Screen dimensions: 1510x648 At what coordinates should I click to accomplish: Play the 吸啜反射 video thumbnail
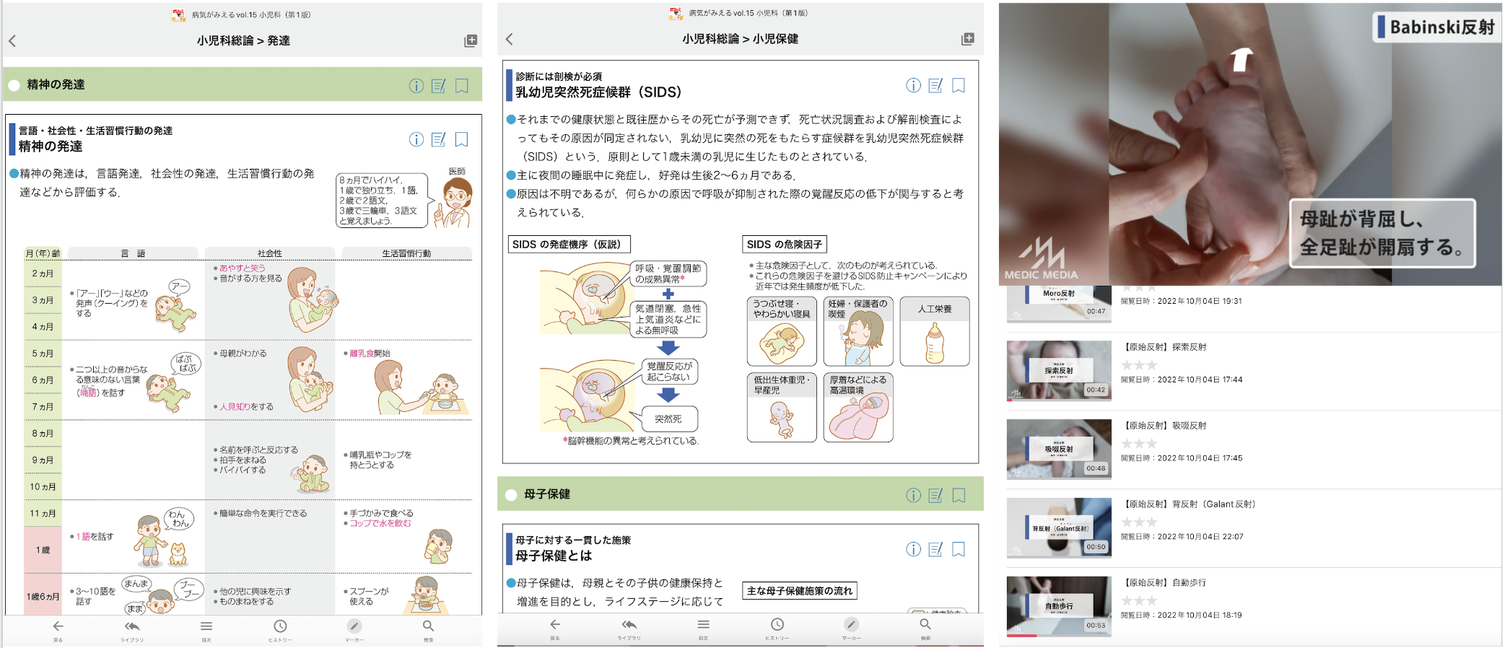point(1059,450)
